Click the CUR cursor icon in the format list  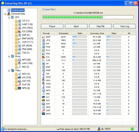[x=43, y=60]
